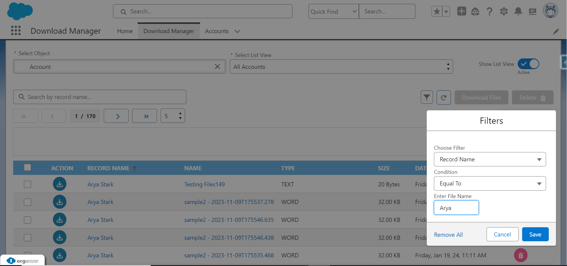Select the Testing Files149 row checkbox
This screenshot has height=266, width=567.
pyautogui.click(x=28, y=184)
